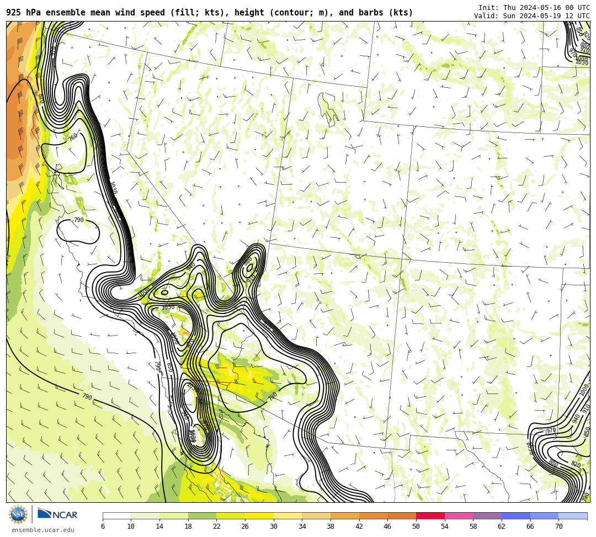The image size is (596, 537).
Task: Click the '50' legend tick label
Action: point(416,527)
